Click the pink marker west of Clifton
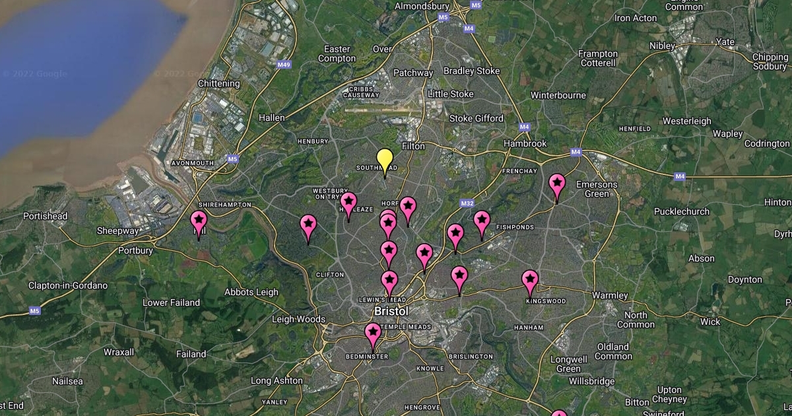Image resolution: width=792 pixels, height=416 pixels. pos(308,229)
